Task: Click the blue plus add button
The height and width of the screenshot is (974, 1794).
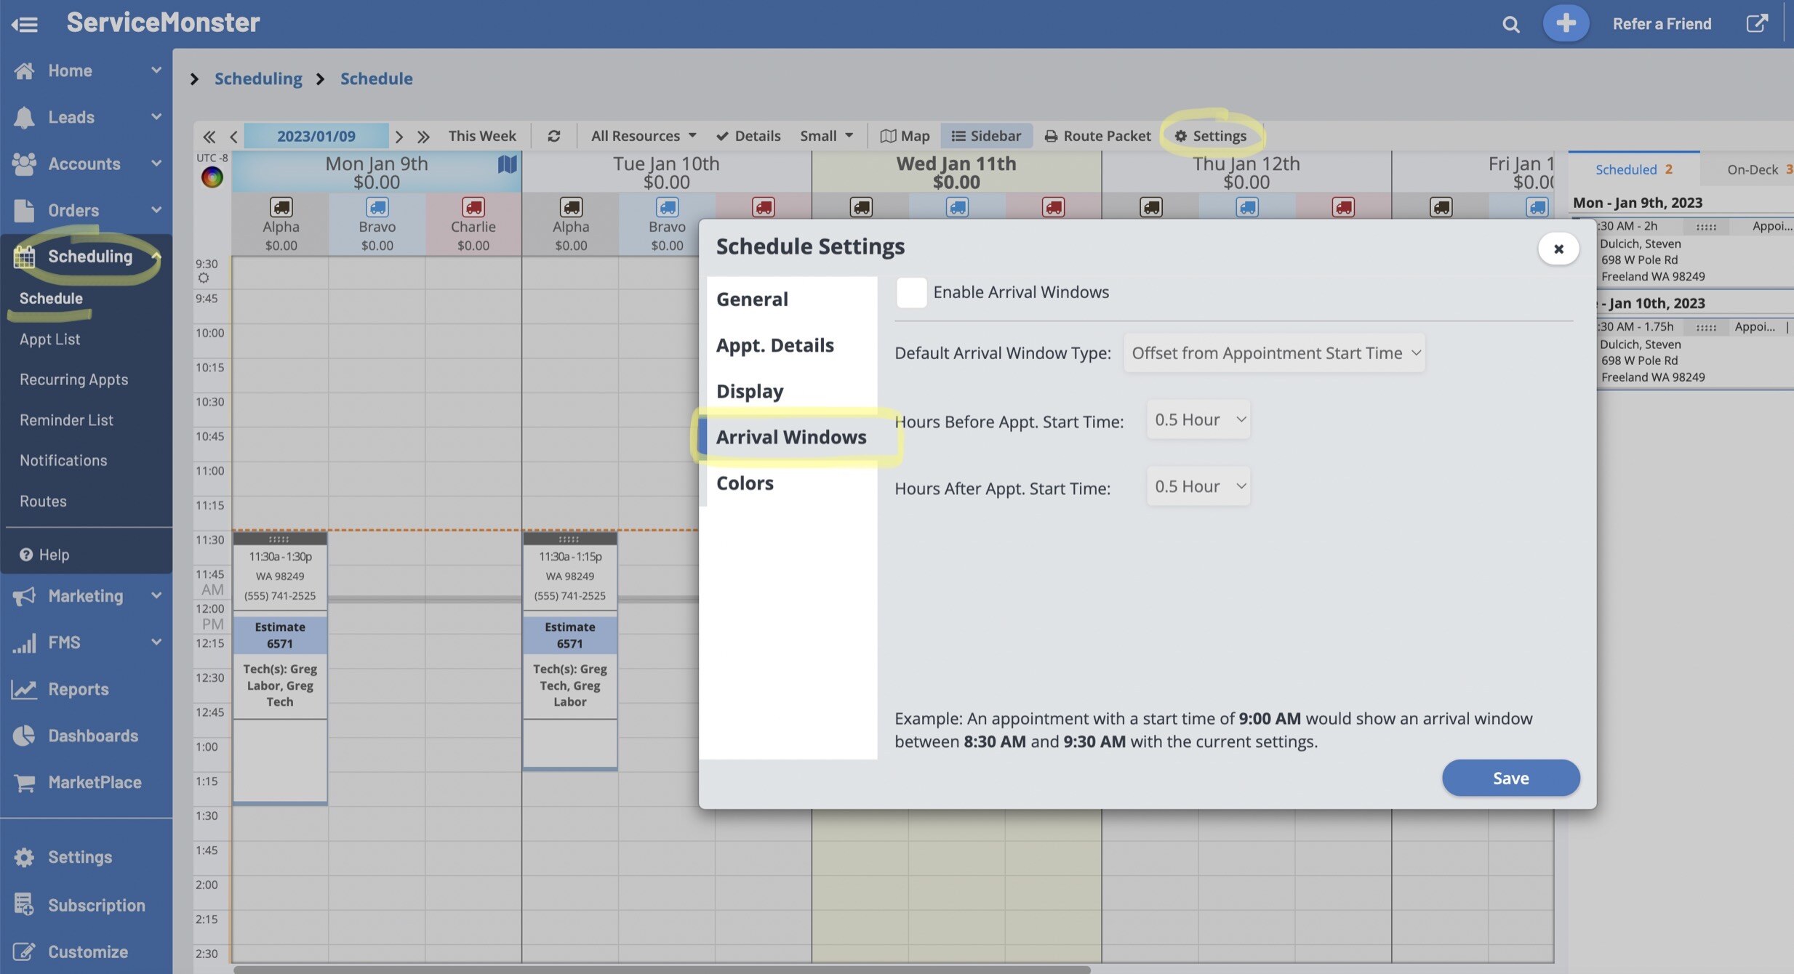Action: point(1565,23)
